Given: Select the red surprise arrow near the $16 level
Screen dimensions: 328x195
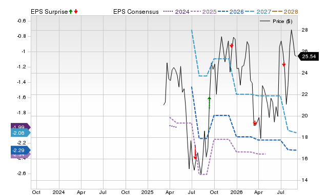Looking at the screenshot, I should tap(195, 152).
